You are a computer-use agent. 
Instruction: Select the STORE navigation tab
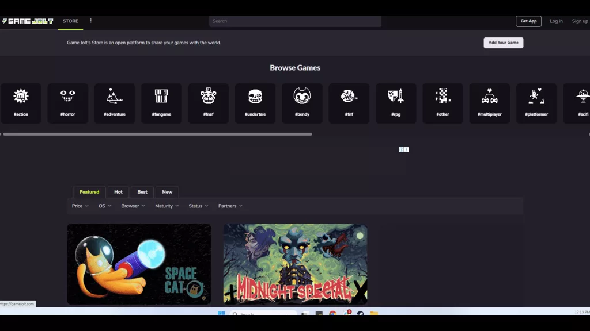(70, 21)
